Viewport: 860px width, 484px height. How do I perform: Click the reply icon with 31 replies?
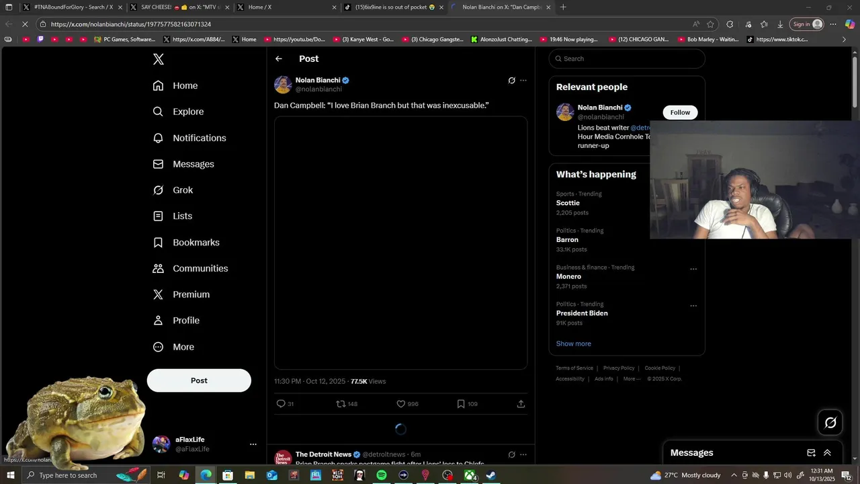[281, 404]
